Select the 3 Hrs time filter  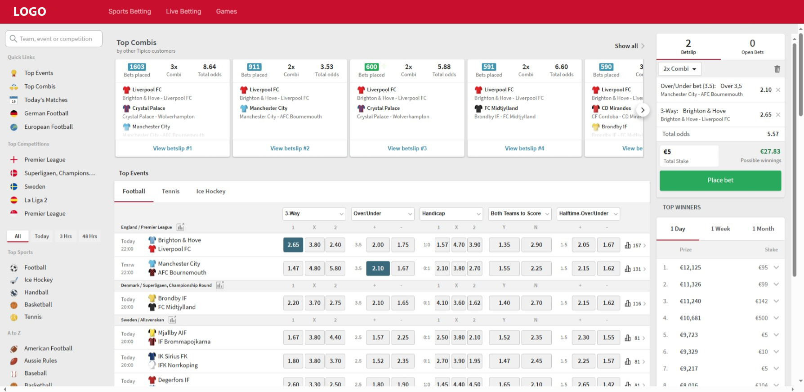[x=66, y=236]
